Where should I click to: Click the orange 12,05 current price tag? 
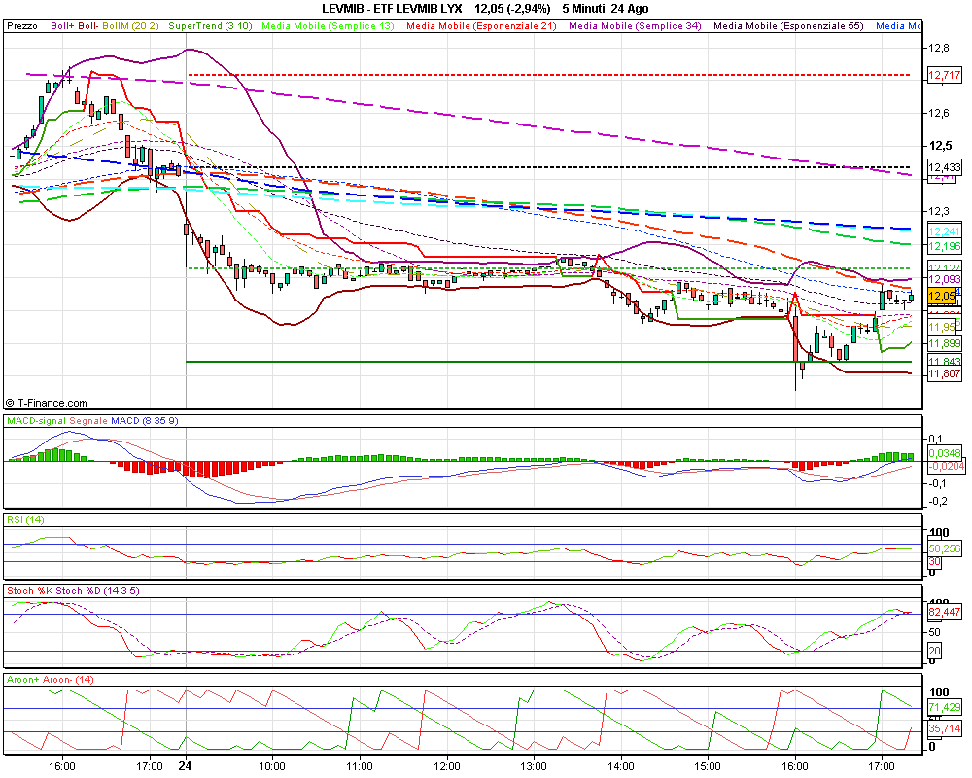(942, 296)
